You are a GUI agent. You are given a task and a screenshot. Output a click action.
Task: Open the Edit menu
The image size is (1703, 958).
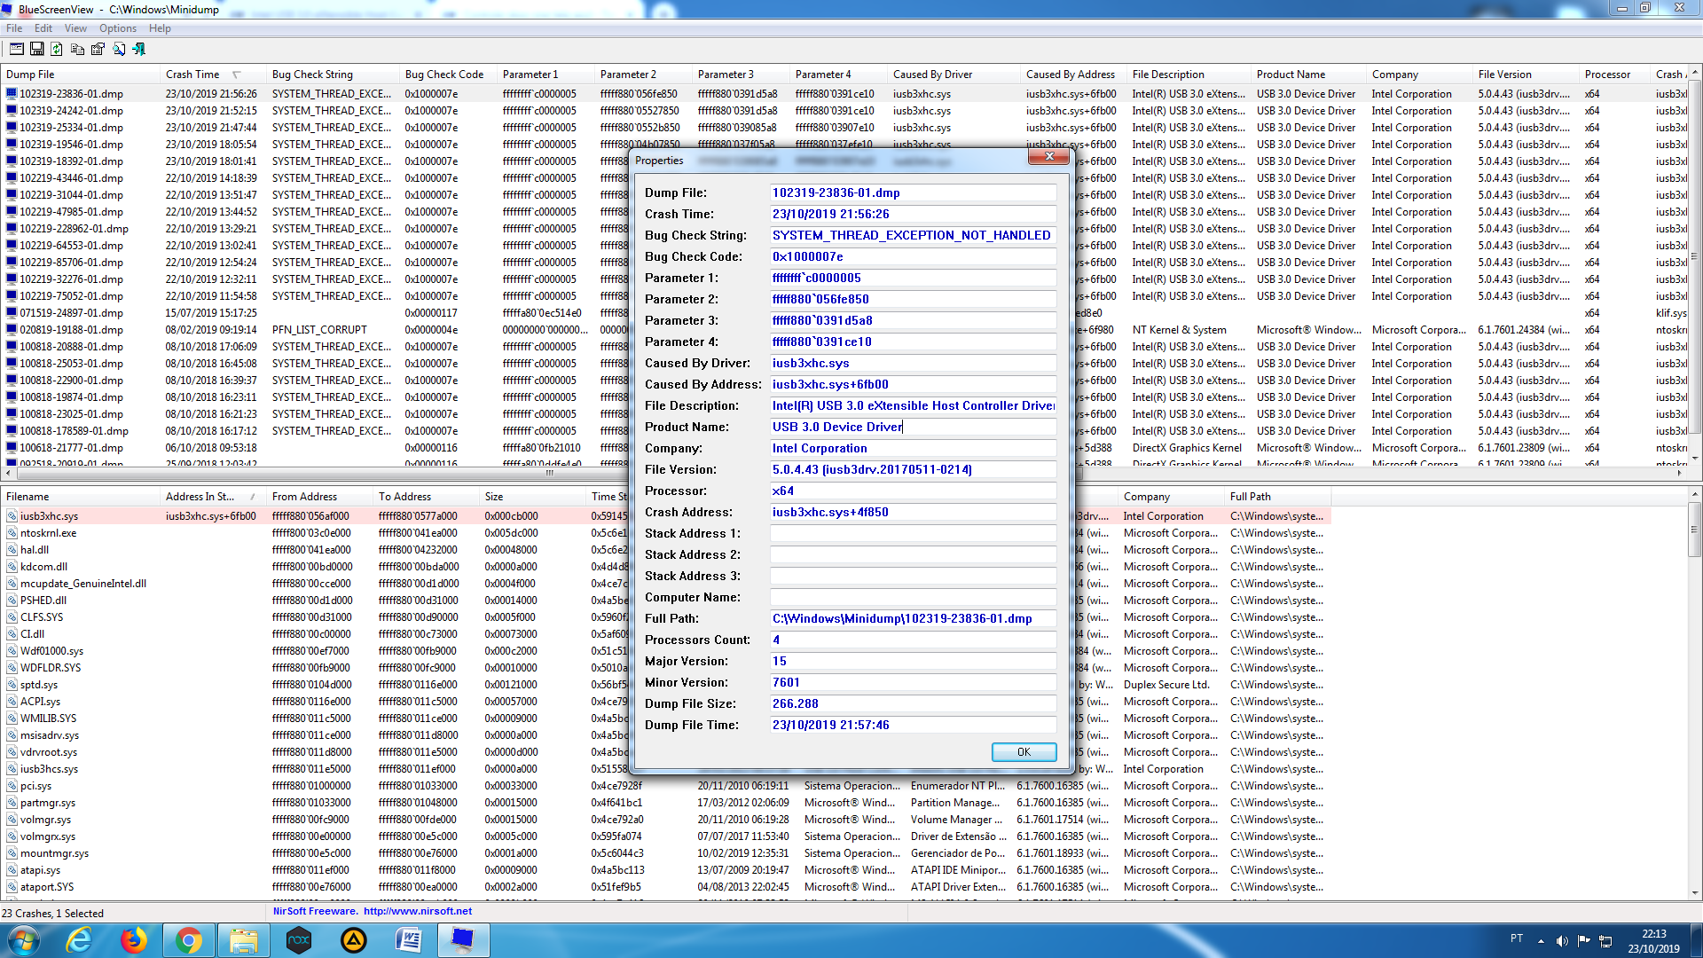[x=43, y=28]
